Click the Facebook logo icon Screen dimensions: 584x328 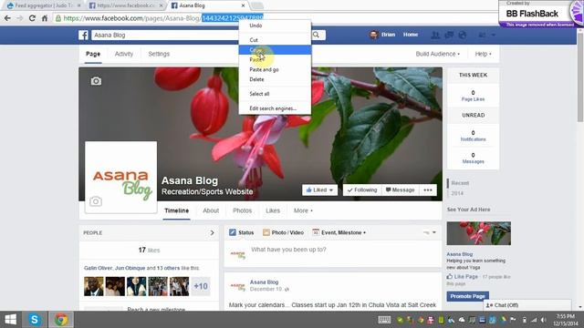[x=83, y=35]
